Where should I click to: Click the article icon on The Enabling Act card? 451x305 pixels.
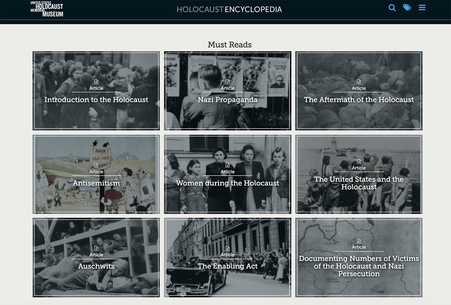pyautogui.click(x=228, y=248)
